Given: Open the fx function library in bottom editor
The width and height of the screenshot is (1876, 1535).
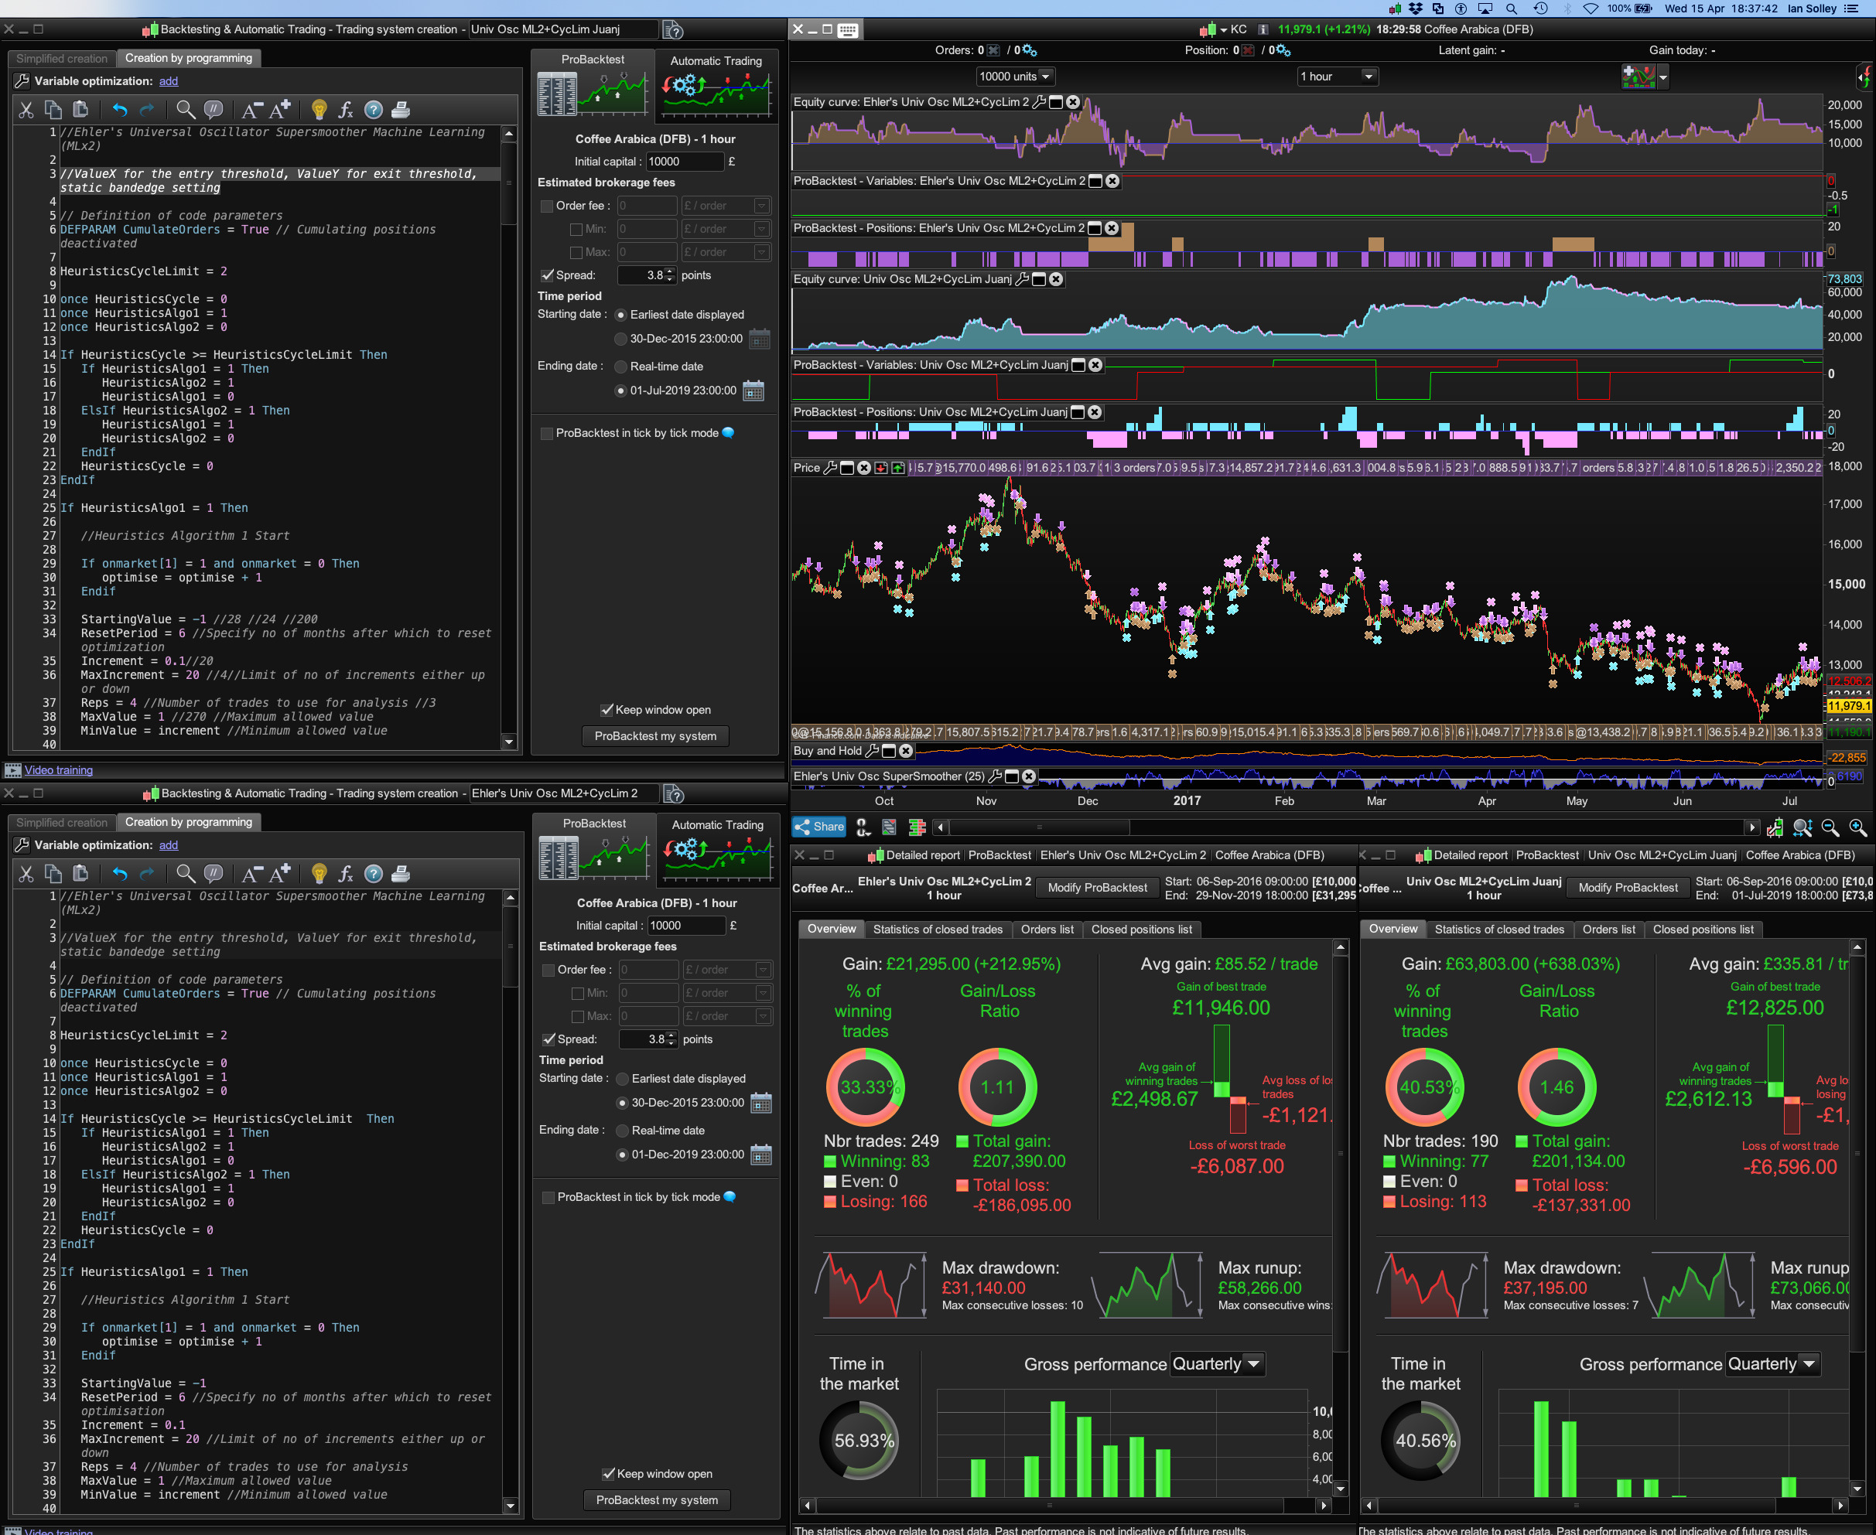Looking at the screenshot, I should pos(346,874).
